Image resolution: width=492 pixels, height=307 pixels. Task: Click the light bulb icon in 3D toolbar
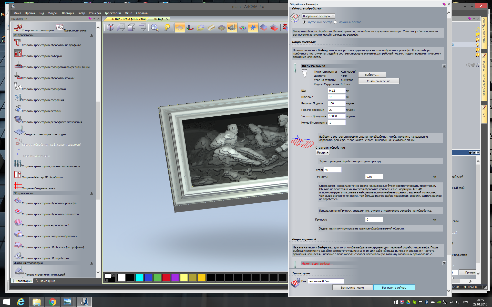(x=167, y=27)
